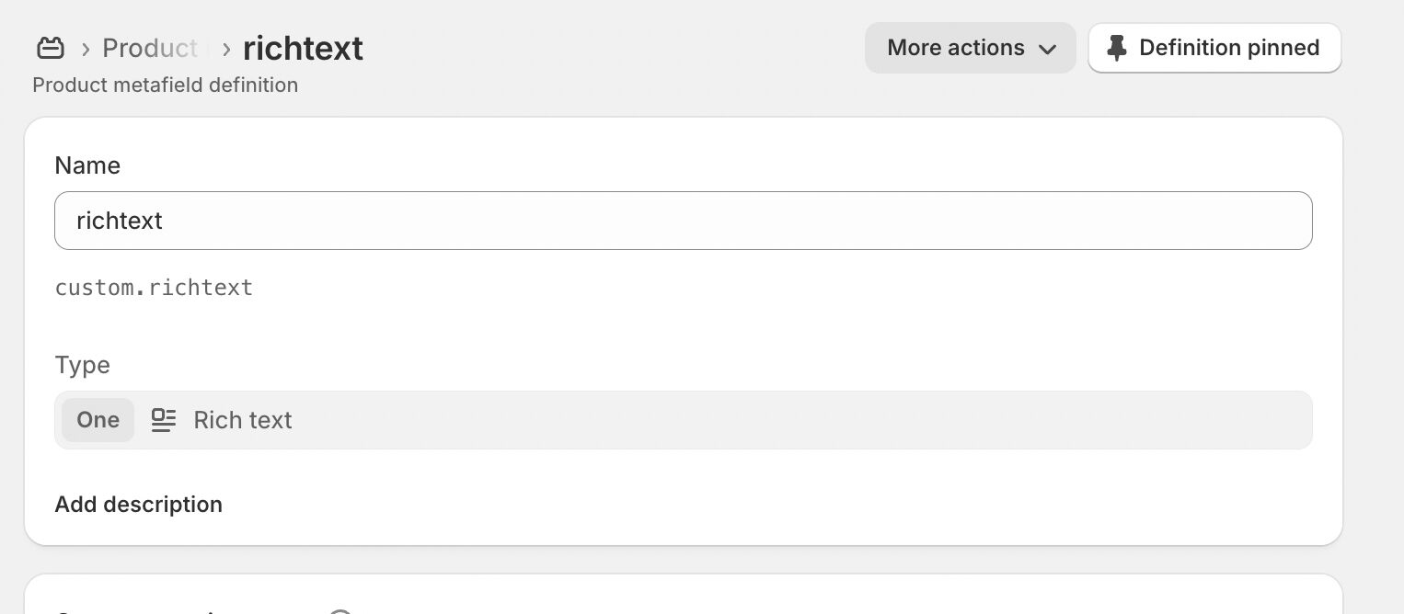Click the Name field label
This screenshot has height=614, width=1404.
point(87,165)
